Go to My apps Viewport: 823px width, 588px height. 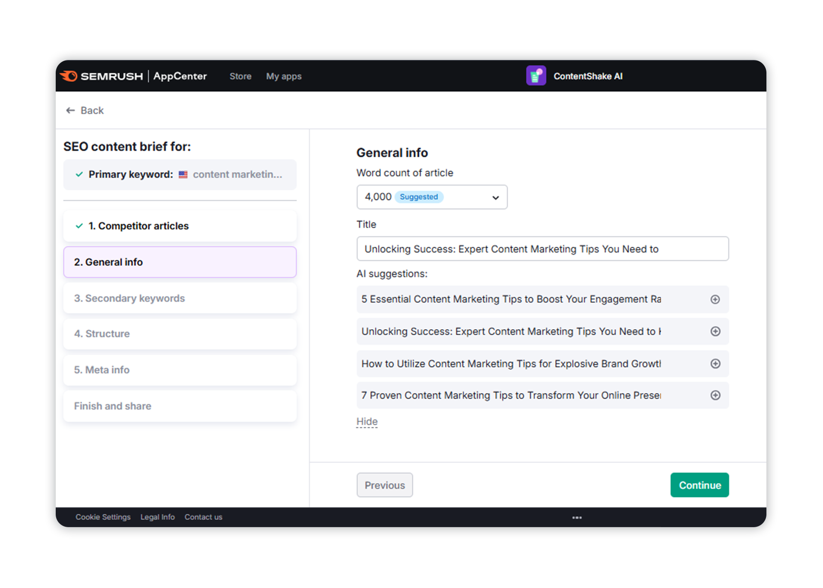pos(283,76)
